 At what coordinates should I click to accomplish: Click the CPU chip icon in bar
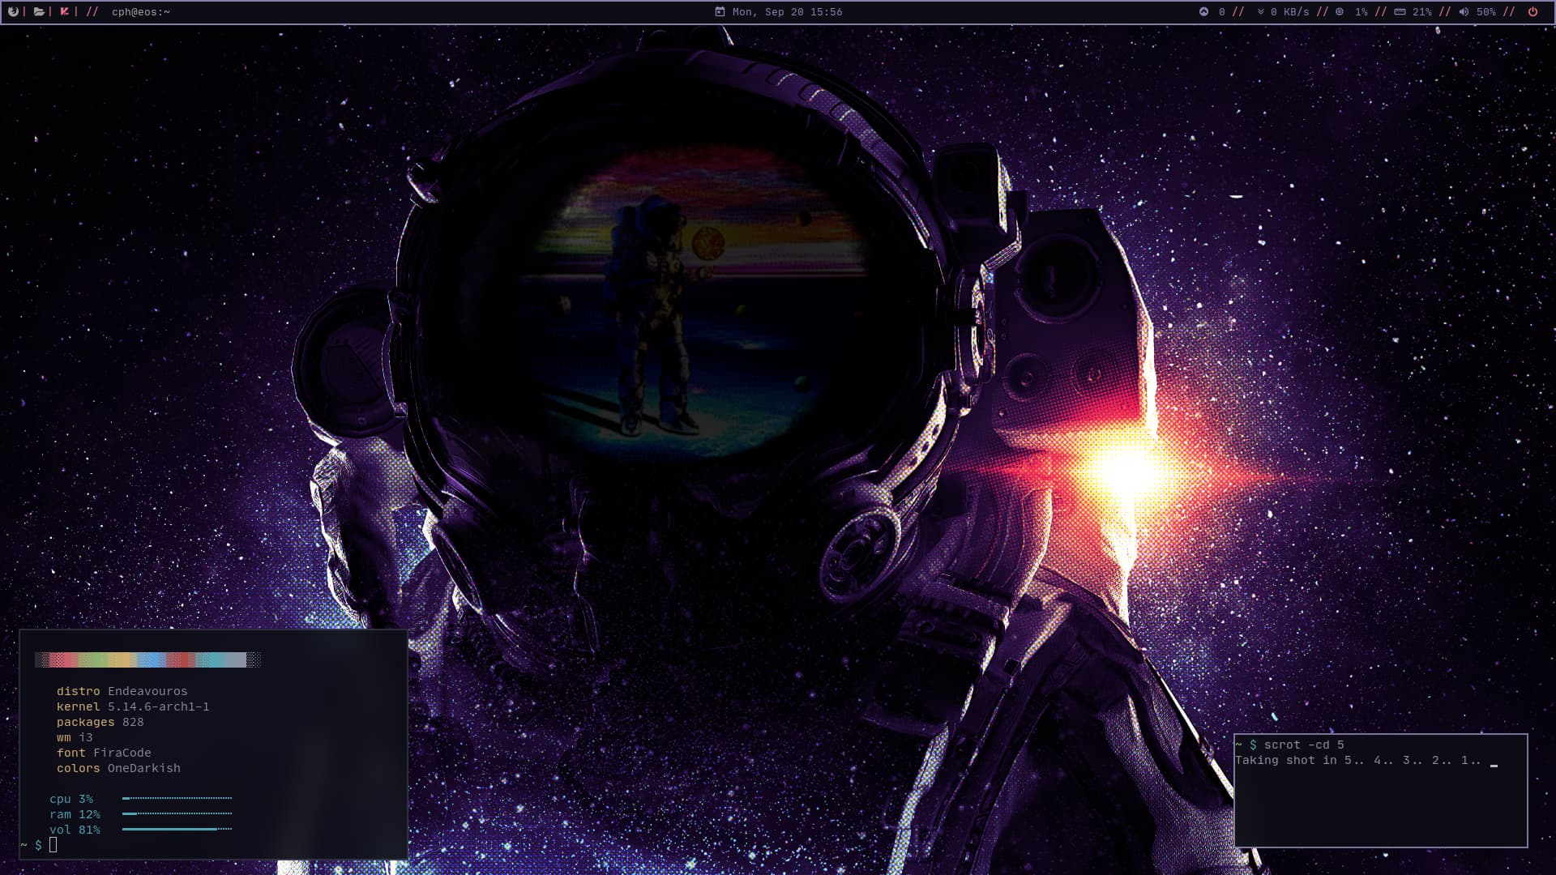tap(1340, 11)
